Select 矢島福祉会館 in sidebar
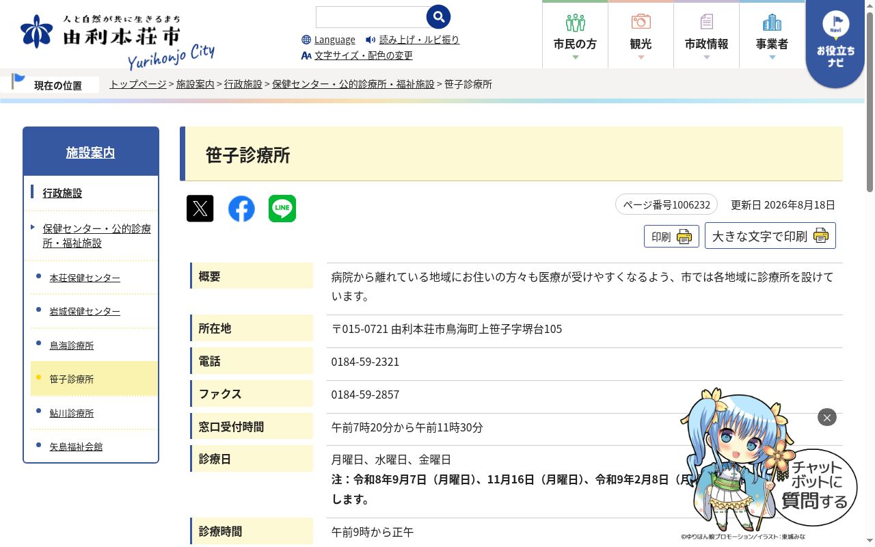875x547 pixels. coord(76,446)
